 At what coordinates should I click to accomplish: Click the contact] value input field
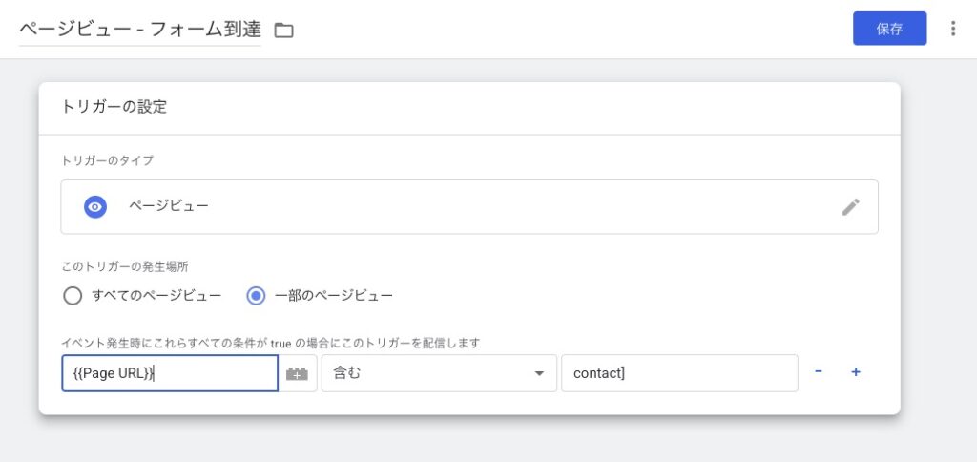[679, 373]
